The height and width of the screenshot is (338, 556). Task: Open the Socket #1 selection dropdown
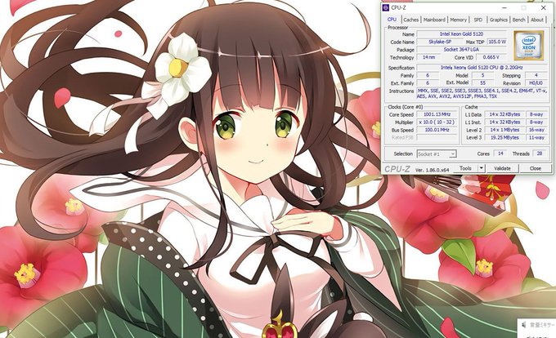[437, 154]
